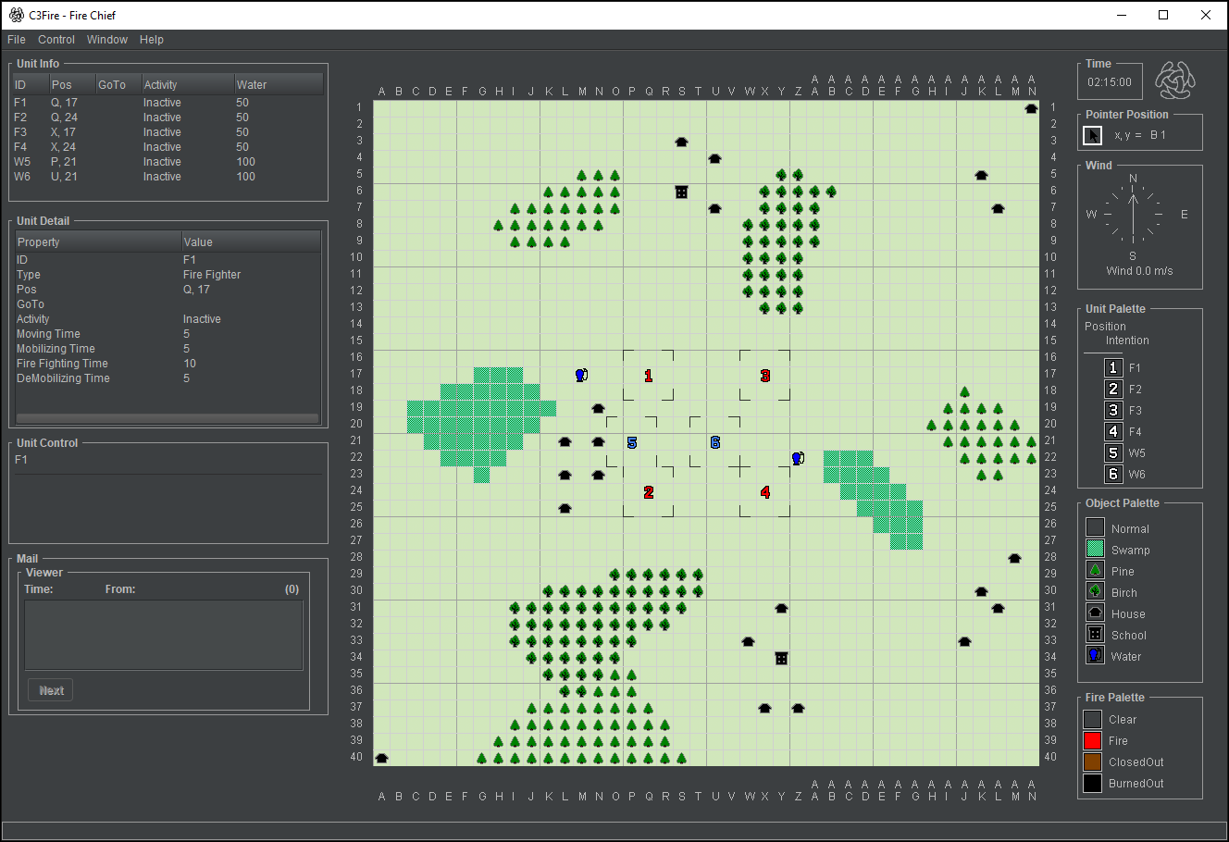Choose the Water object icon
This screenshot has height=842, width=1229.
pyautogui.click(x=1095, y=655)
